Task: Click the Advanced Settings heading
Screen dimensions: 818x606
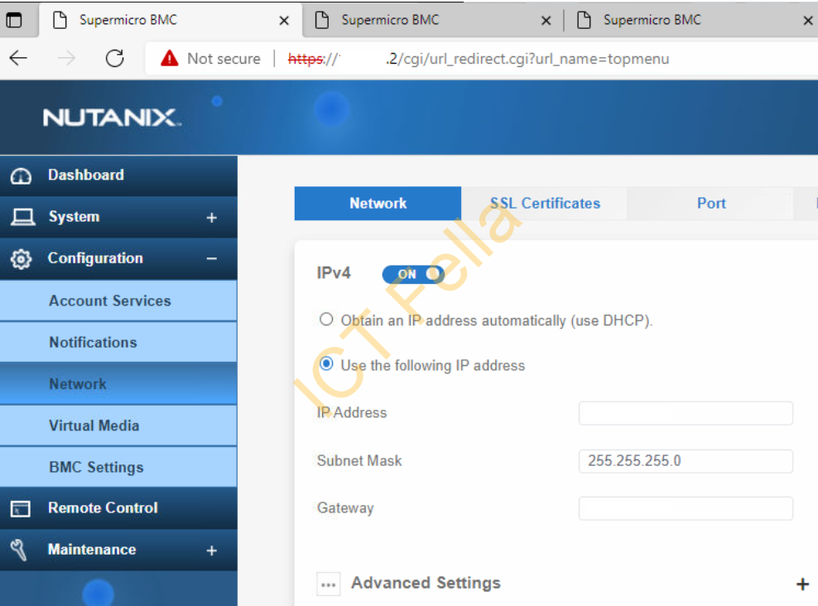Action: click(x=426, y=583)
